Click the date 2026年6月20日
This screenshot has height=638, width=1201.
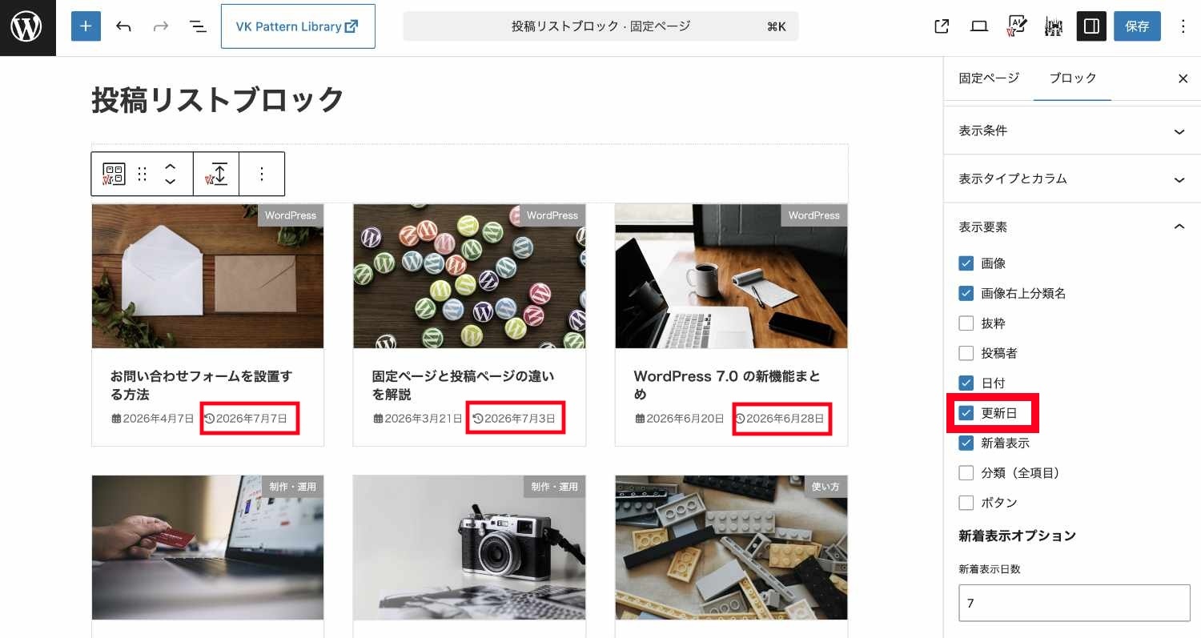pyautogui.click(x=680, y=419)
